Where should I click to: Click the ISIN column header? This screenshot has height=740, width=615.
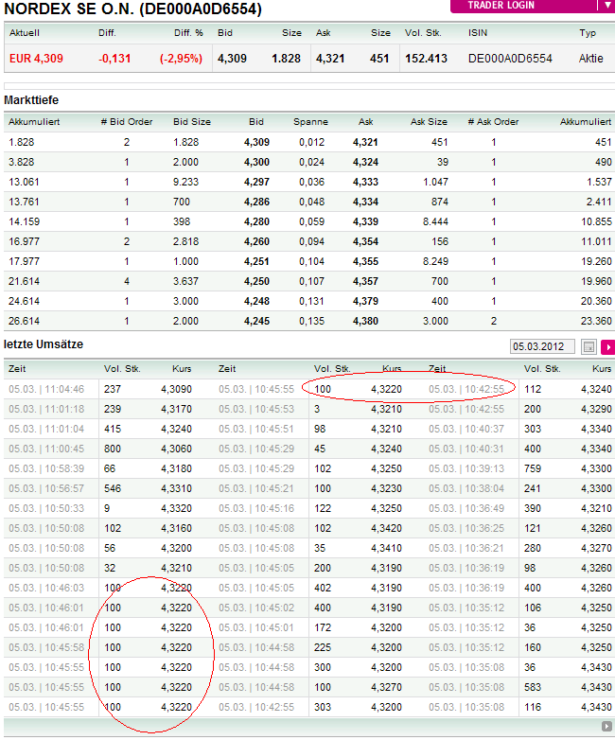tap(478, 33)
